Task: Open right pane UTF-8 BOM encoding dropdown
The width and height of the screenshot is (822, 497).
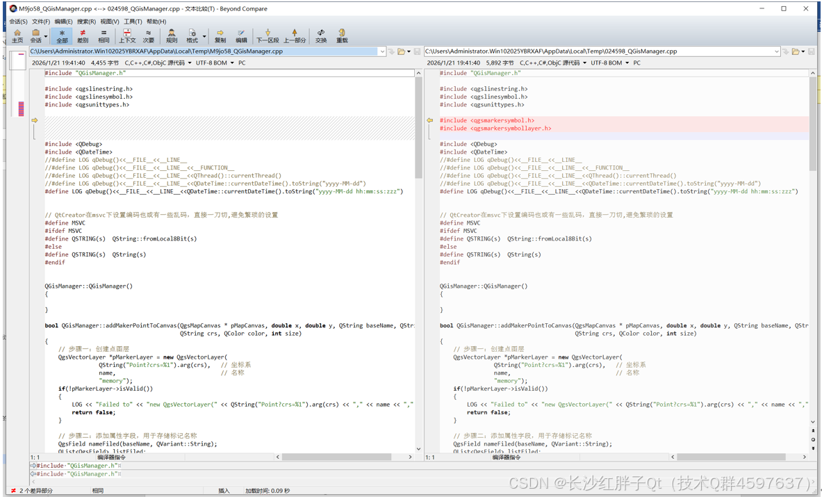Action: [x=627, y=63]
